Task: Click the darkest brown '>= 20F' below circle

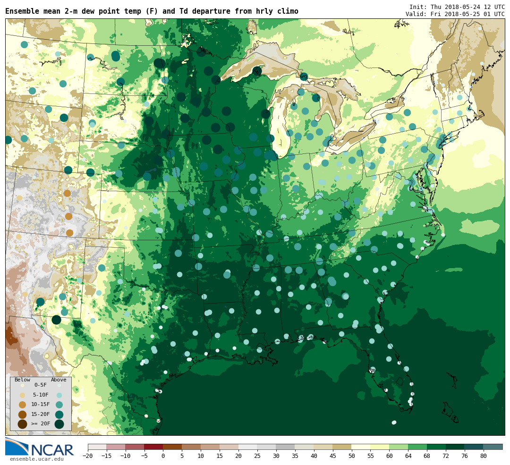Action: point(22,424)
